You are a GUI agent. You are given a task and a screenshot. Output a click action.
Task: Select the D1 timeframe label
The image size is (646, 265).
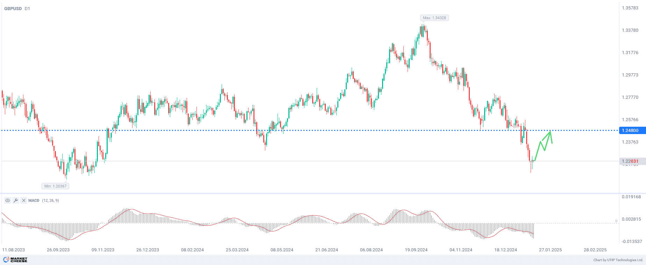pyautogui.click(x=27, y=8)
